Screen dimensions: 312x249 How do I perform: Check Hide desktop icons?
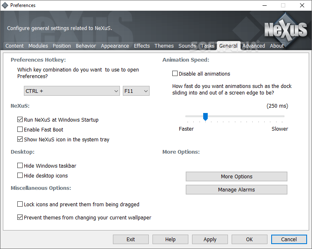pos(20,175)
